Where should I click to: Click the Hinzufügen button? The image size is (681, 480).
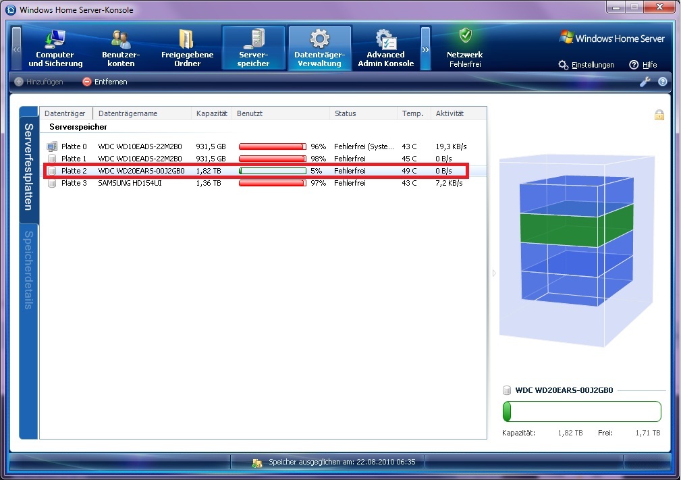(x=38, y=82)
